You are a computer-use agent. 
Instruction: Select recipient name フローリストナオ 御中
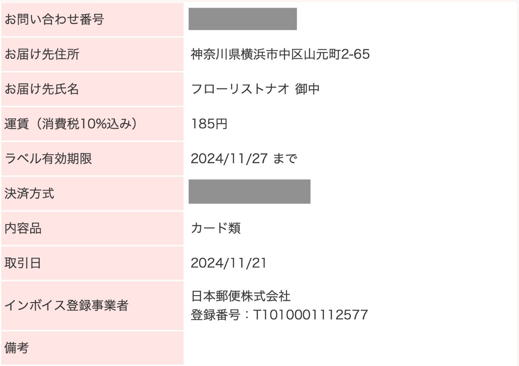pos(255,89)
